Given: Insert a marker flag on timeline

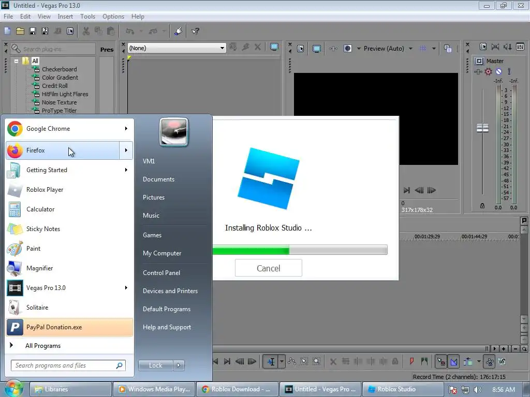Looking at the screenshot, I should coord(411,361).
